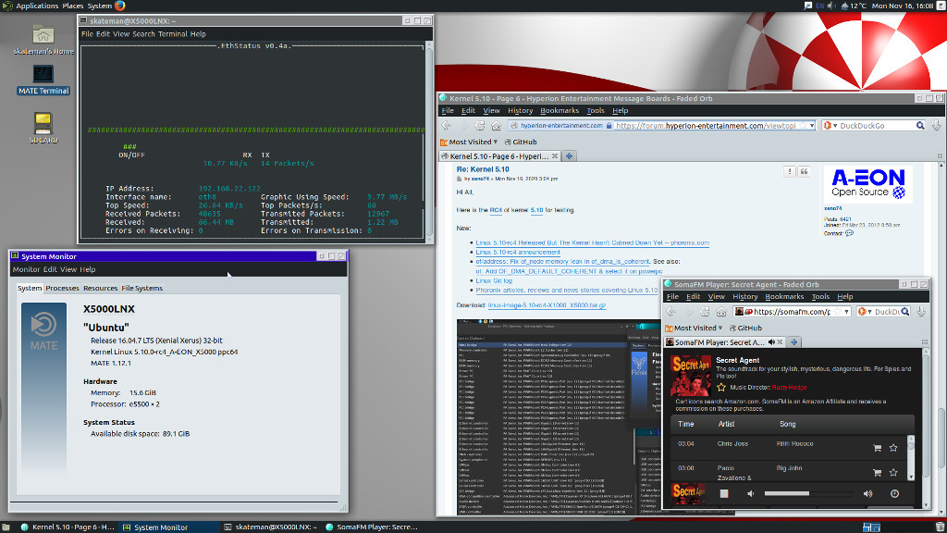The width and height of the screenshot is (947, 533).
Task: Click workspace switcher in bottom panel
Action: (871, 527)
